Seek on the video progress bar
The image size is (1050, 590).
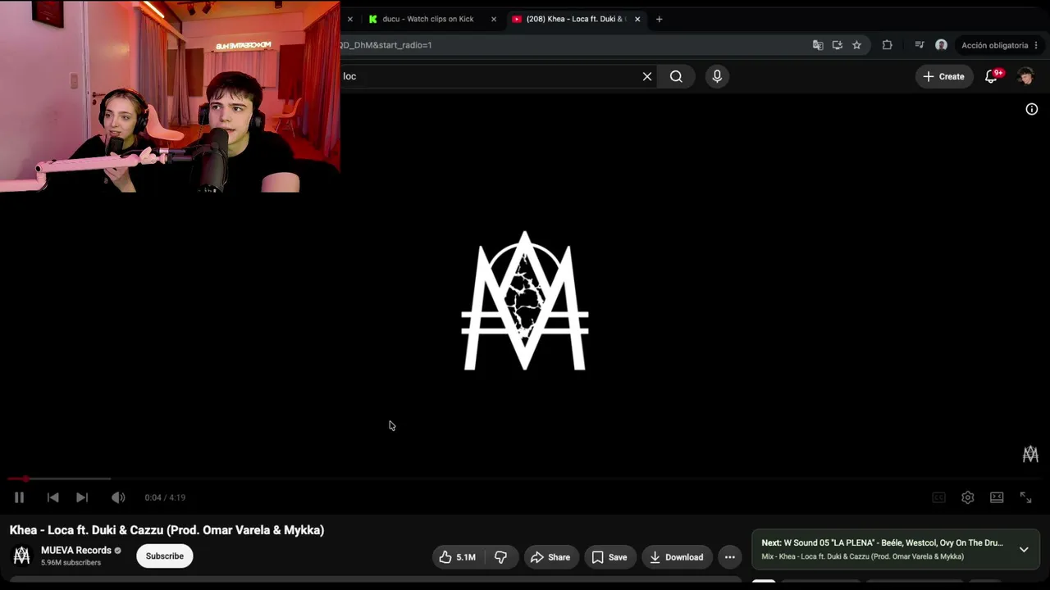pyautogui.click(x=525, y=479)
